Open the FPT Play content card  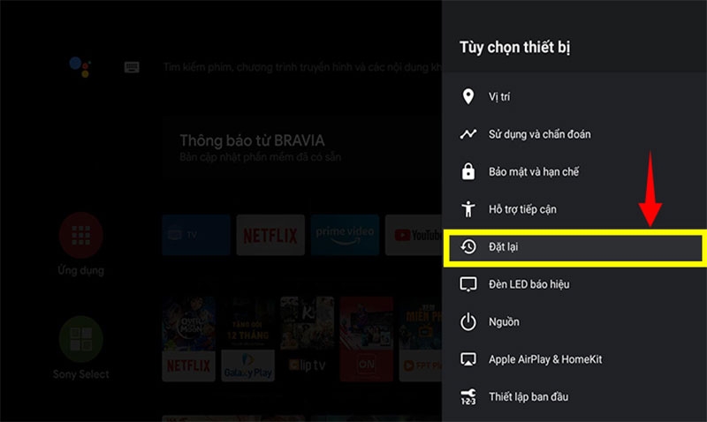click(421, 339)
